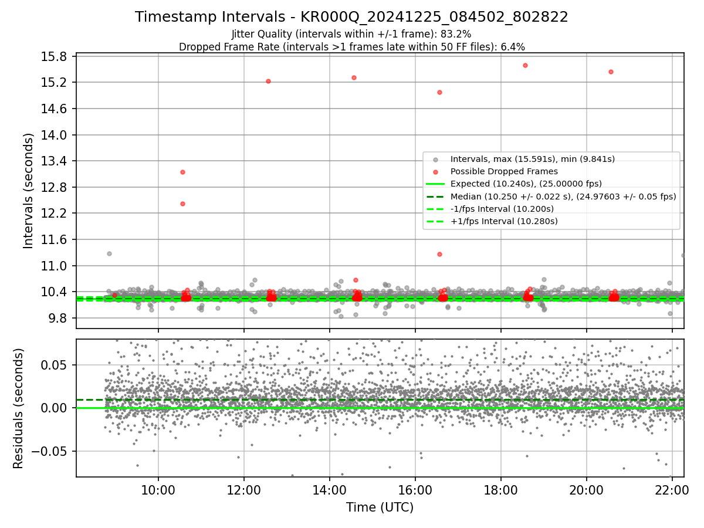
Task: Click the 12.8 tick label on intervals axis
Action: 55,188
